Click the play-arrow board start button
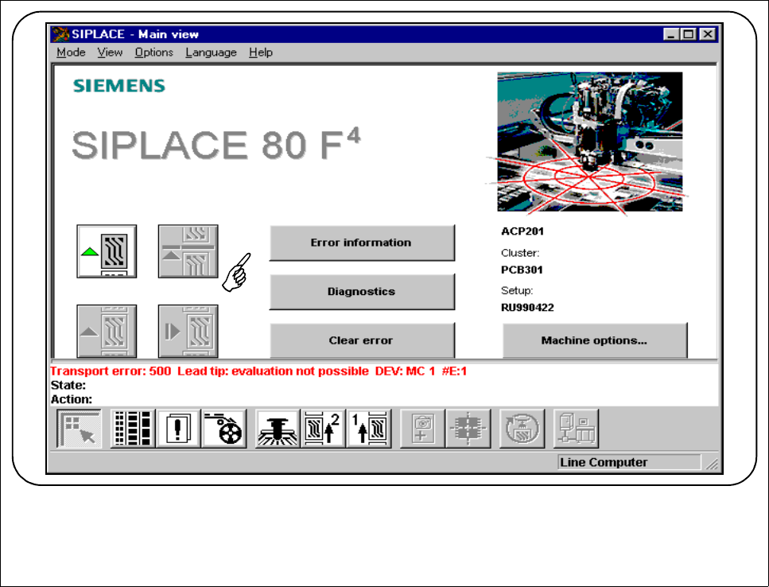Viewport: 769px width, 587px height. point(188,331)
